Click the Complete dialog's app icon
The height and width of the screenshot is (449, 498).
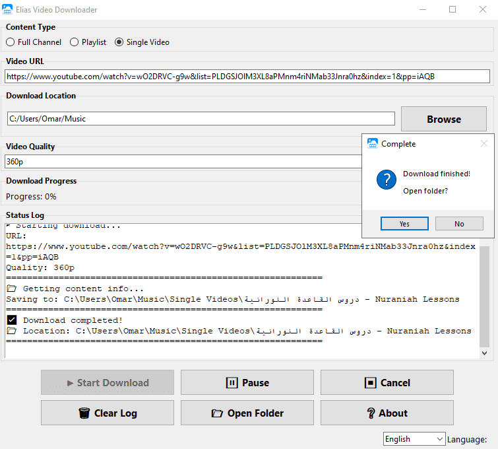pyautogui.click(x=373, y=143)
